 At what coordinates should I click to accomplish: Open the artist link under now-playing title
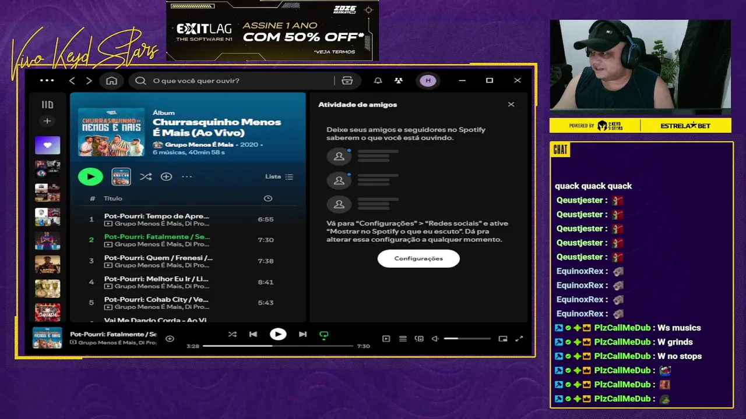click(117, 343)
